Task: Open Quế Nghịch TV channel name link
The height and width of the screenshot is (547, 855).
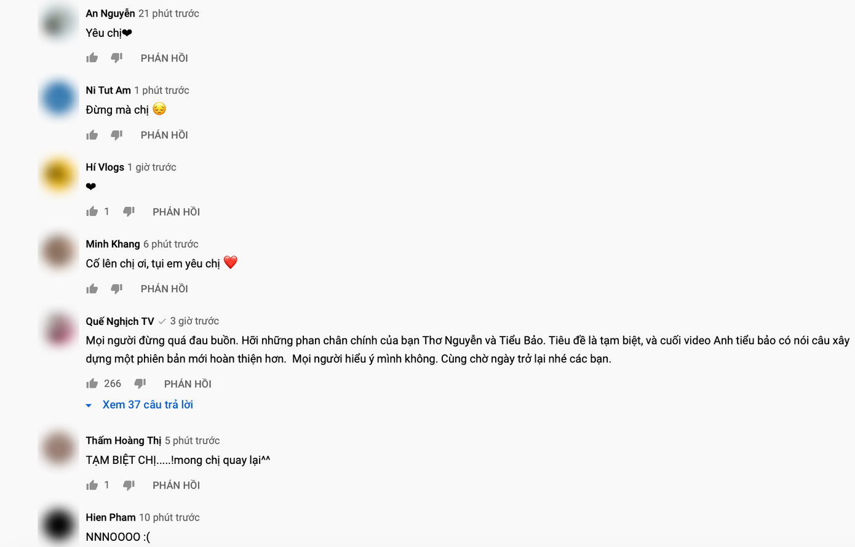Action: click(120, 321)
